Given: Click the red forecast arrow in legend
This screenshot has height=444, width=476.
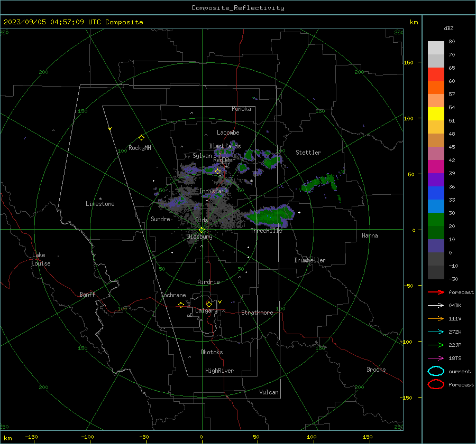Looking at the screenshot, I should (x=436, y=292).
